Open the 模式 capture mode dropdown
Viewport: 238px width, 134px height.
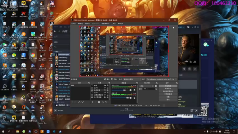pos(132,79)
